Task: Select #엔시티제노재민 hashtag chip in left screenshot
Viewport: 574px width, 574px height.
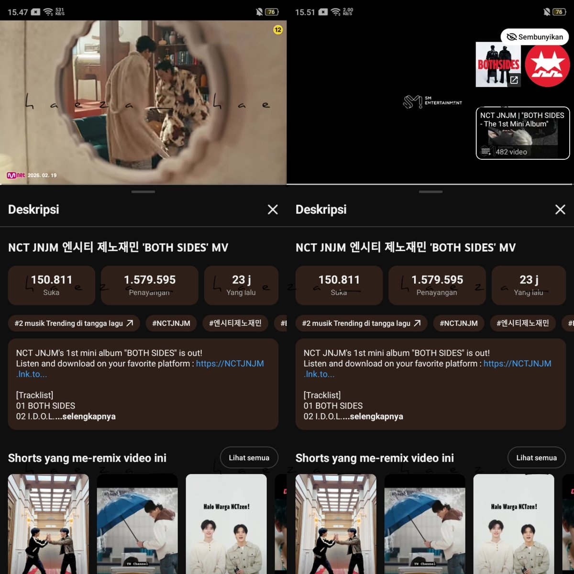Action: pyautogui.click(x=235, y=323)
